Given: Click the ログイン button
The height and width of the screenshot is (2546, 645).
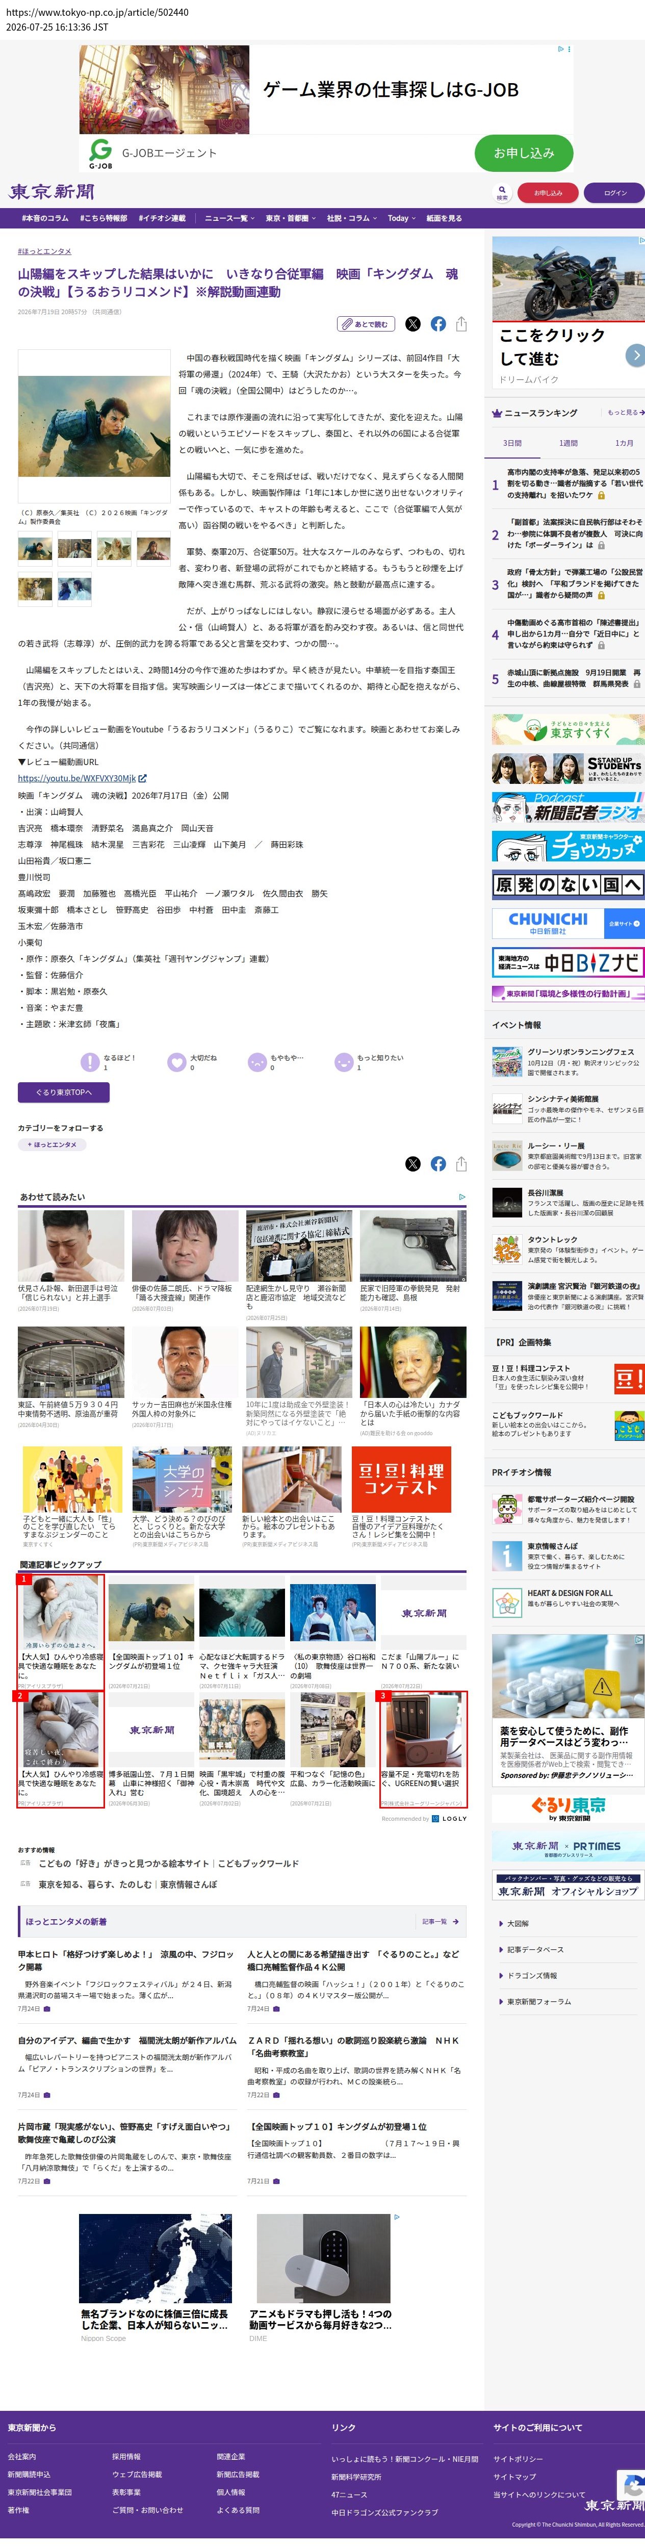Looking at the screenshot, I should [x=614, y=193].
